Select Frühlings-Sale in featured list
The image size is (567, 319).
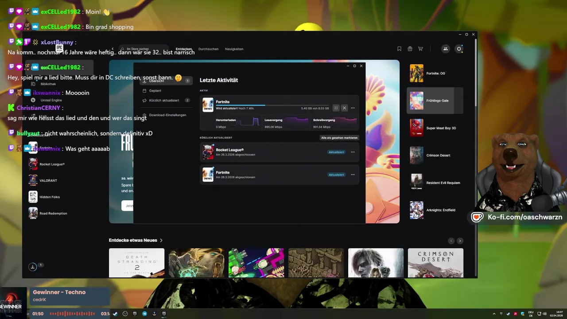coord(435,101)
